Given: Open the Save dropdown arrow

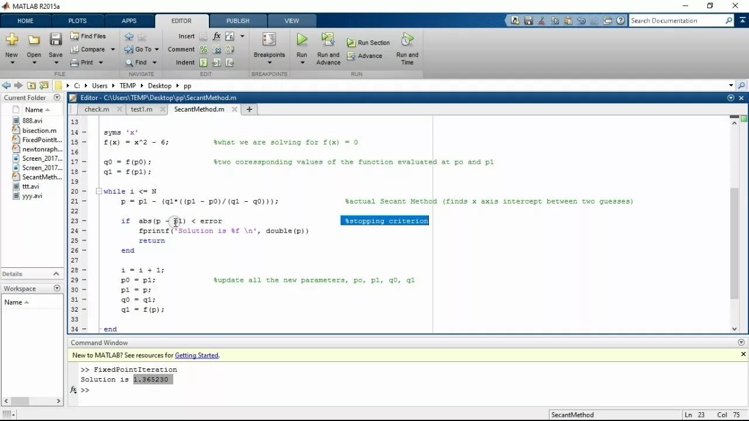Looking at the screenshot, I should [56, 63].
